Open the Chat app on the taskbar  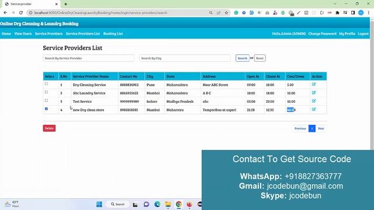click(146, 204)
